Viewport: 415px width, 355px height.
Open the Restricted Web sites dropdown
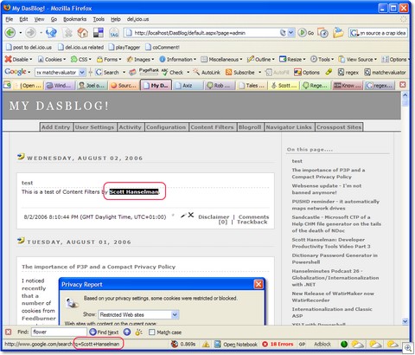pyautogui.click(x=138, y=314)
